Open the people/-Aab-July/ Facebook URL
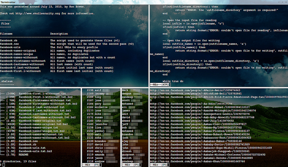This screenshot has width=288, height=167. (192, 121)
